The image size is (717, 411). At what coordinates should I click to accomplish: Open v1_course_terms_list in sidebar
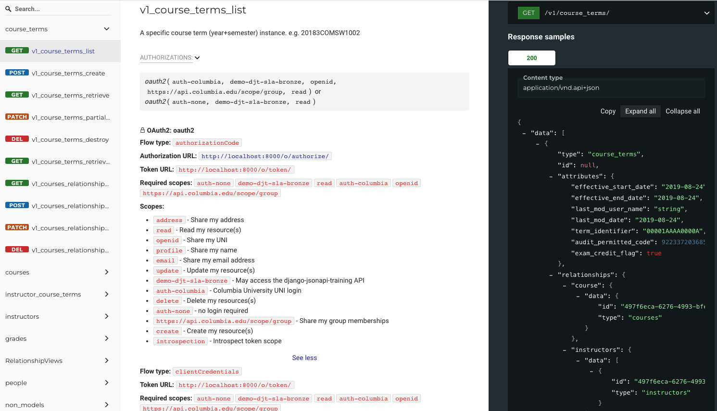click(x=60, y=51)
